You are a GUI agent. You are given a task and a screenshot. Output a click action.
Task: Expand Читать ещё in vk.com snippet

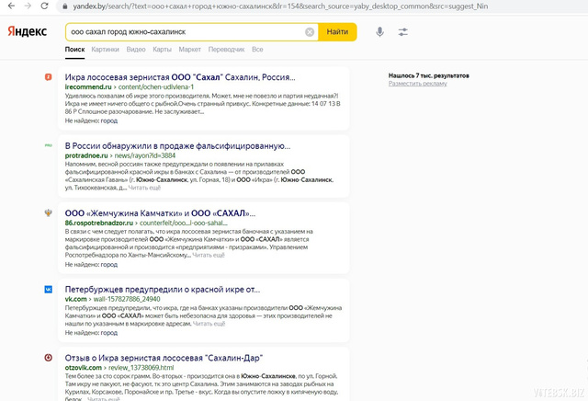click(x=209, y=324)
